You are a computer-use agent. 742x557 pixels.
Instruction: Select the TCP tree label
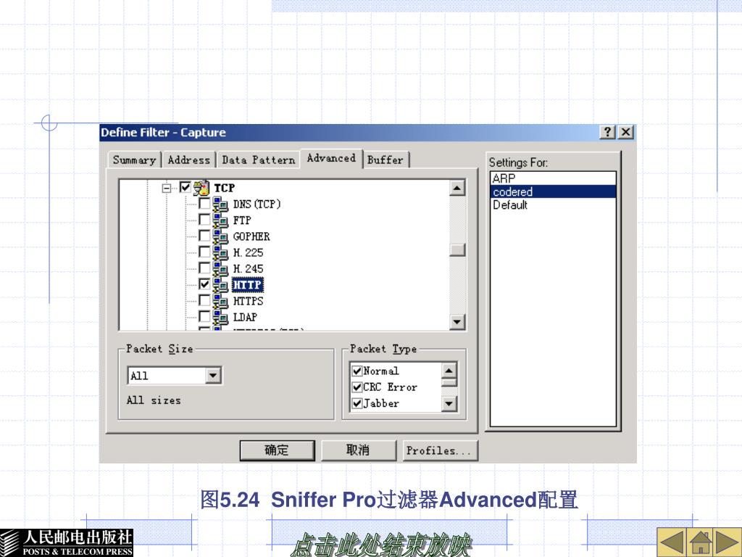(x=225, y=188)
